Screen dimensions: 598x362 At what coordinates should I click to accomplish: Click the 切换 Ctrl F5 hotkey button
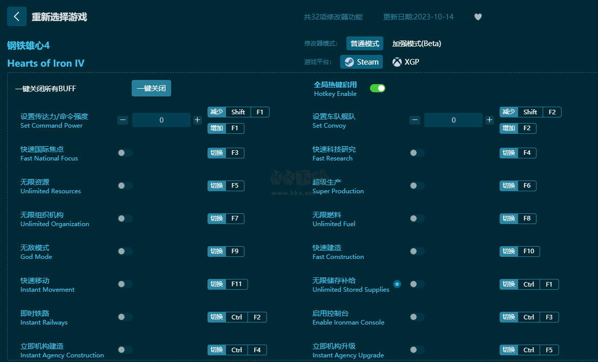coord(529,350)
